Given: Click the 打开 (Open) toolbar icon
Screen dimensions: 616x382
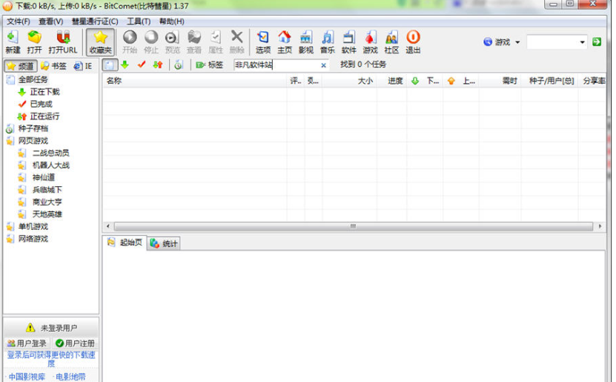Looking at the screenshot, I should click(35, 42).
